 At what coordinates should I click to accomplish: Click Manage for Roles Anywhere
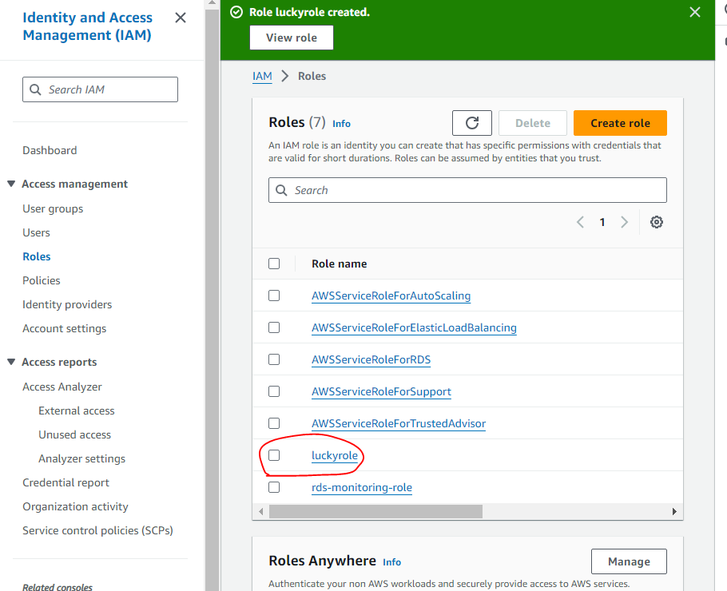click(x=629, y=561)
